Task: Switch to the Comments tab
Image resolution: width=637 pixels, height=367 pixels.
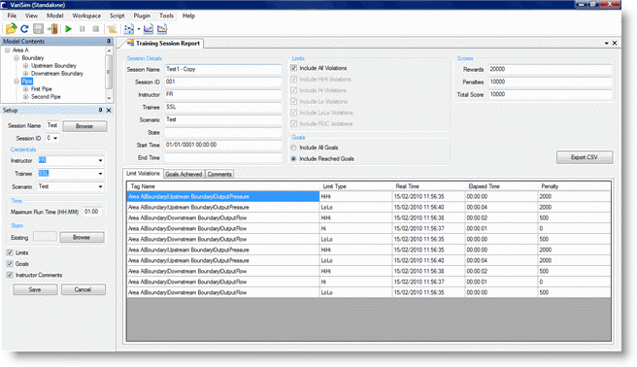Action: (219, 174)
